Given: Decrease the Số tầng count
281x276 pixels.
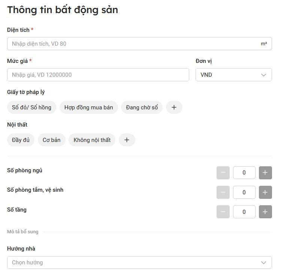Looking at the screenshot, I should (x=223, y=212).
